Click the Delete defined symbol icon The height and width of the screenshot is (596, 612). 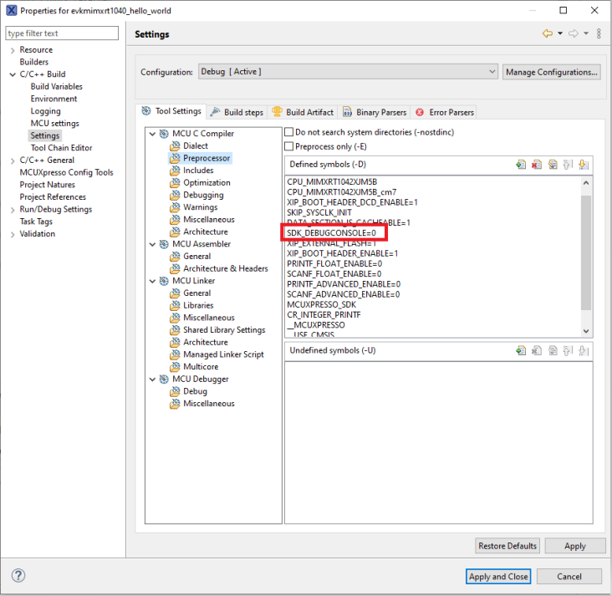click(537, 165)
